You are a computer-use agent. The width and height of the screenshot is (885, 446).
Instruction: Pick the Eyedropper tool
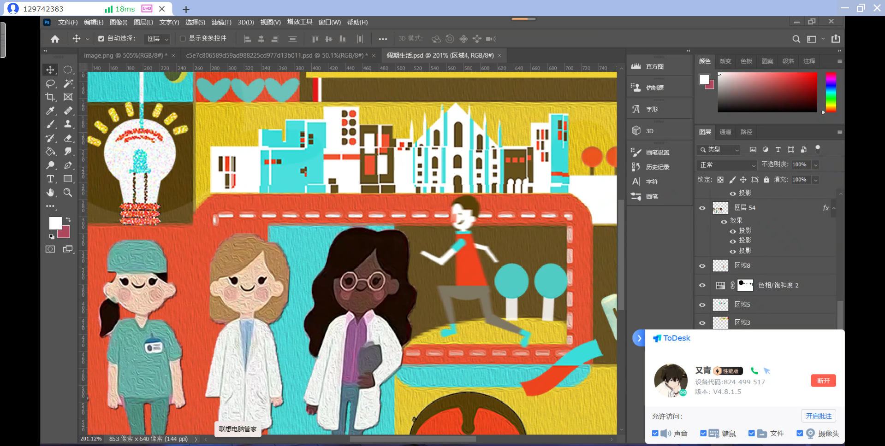[50, 111]
